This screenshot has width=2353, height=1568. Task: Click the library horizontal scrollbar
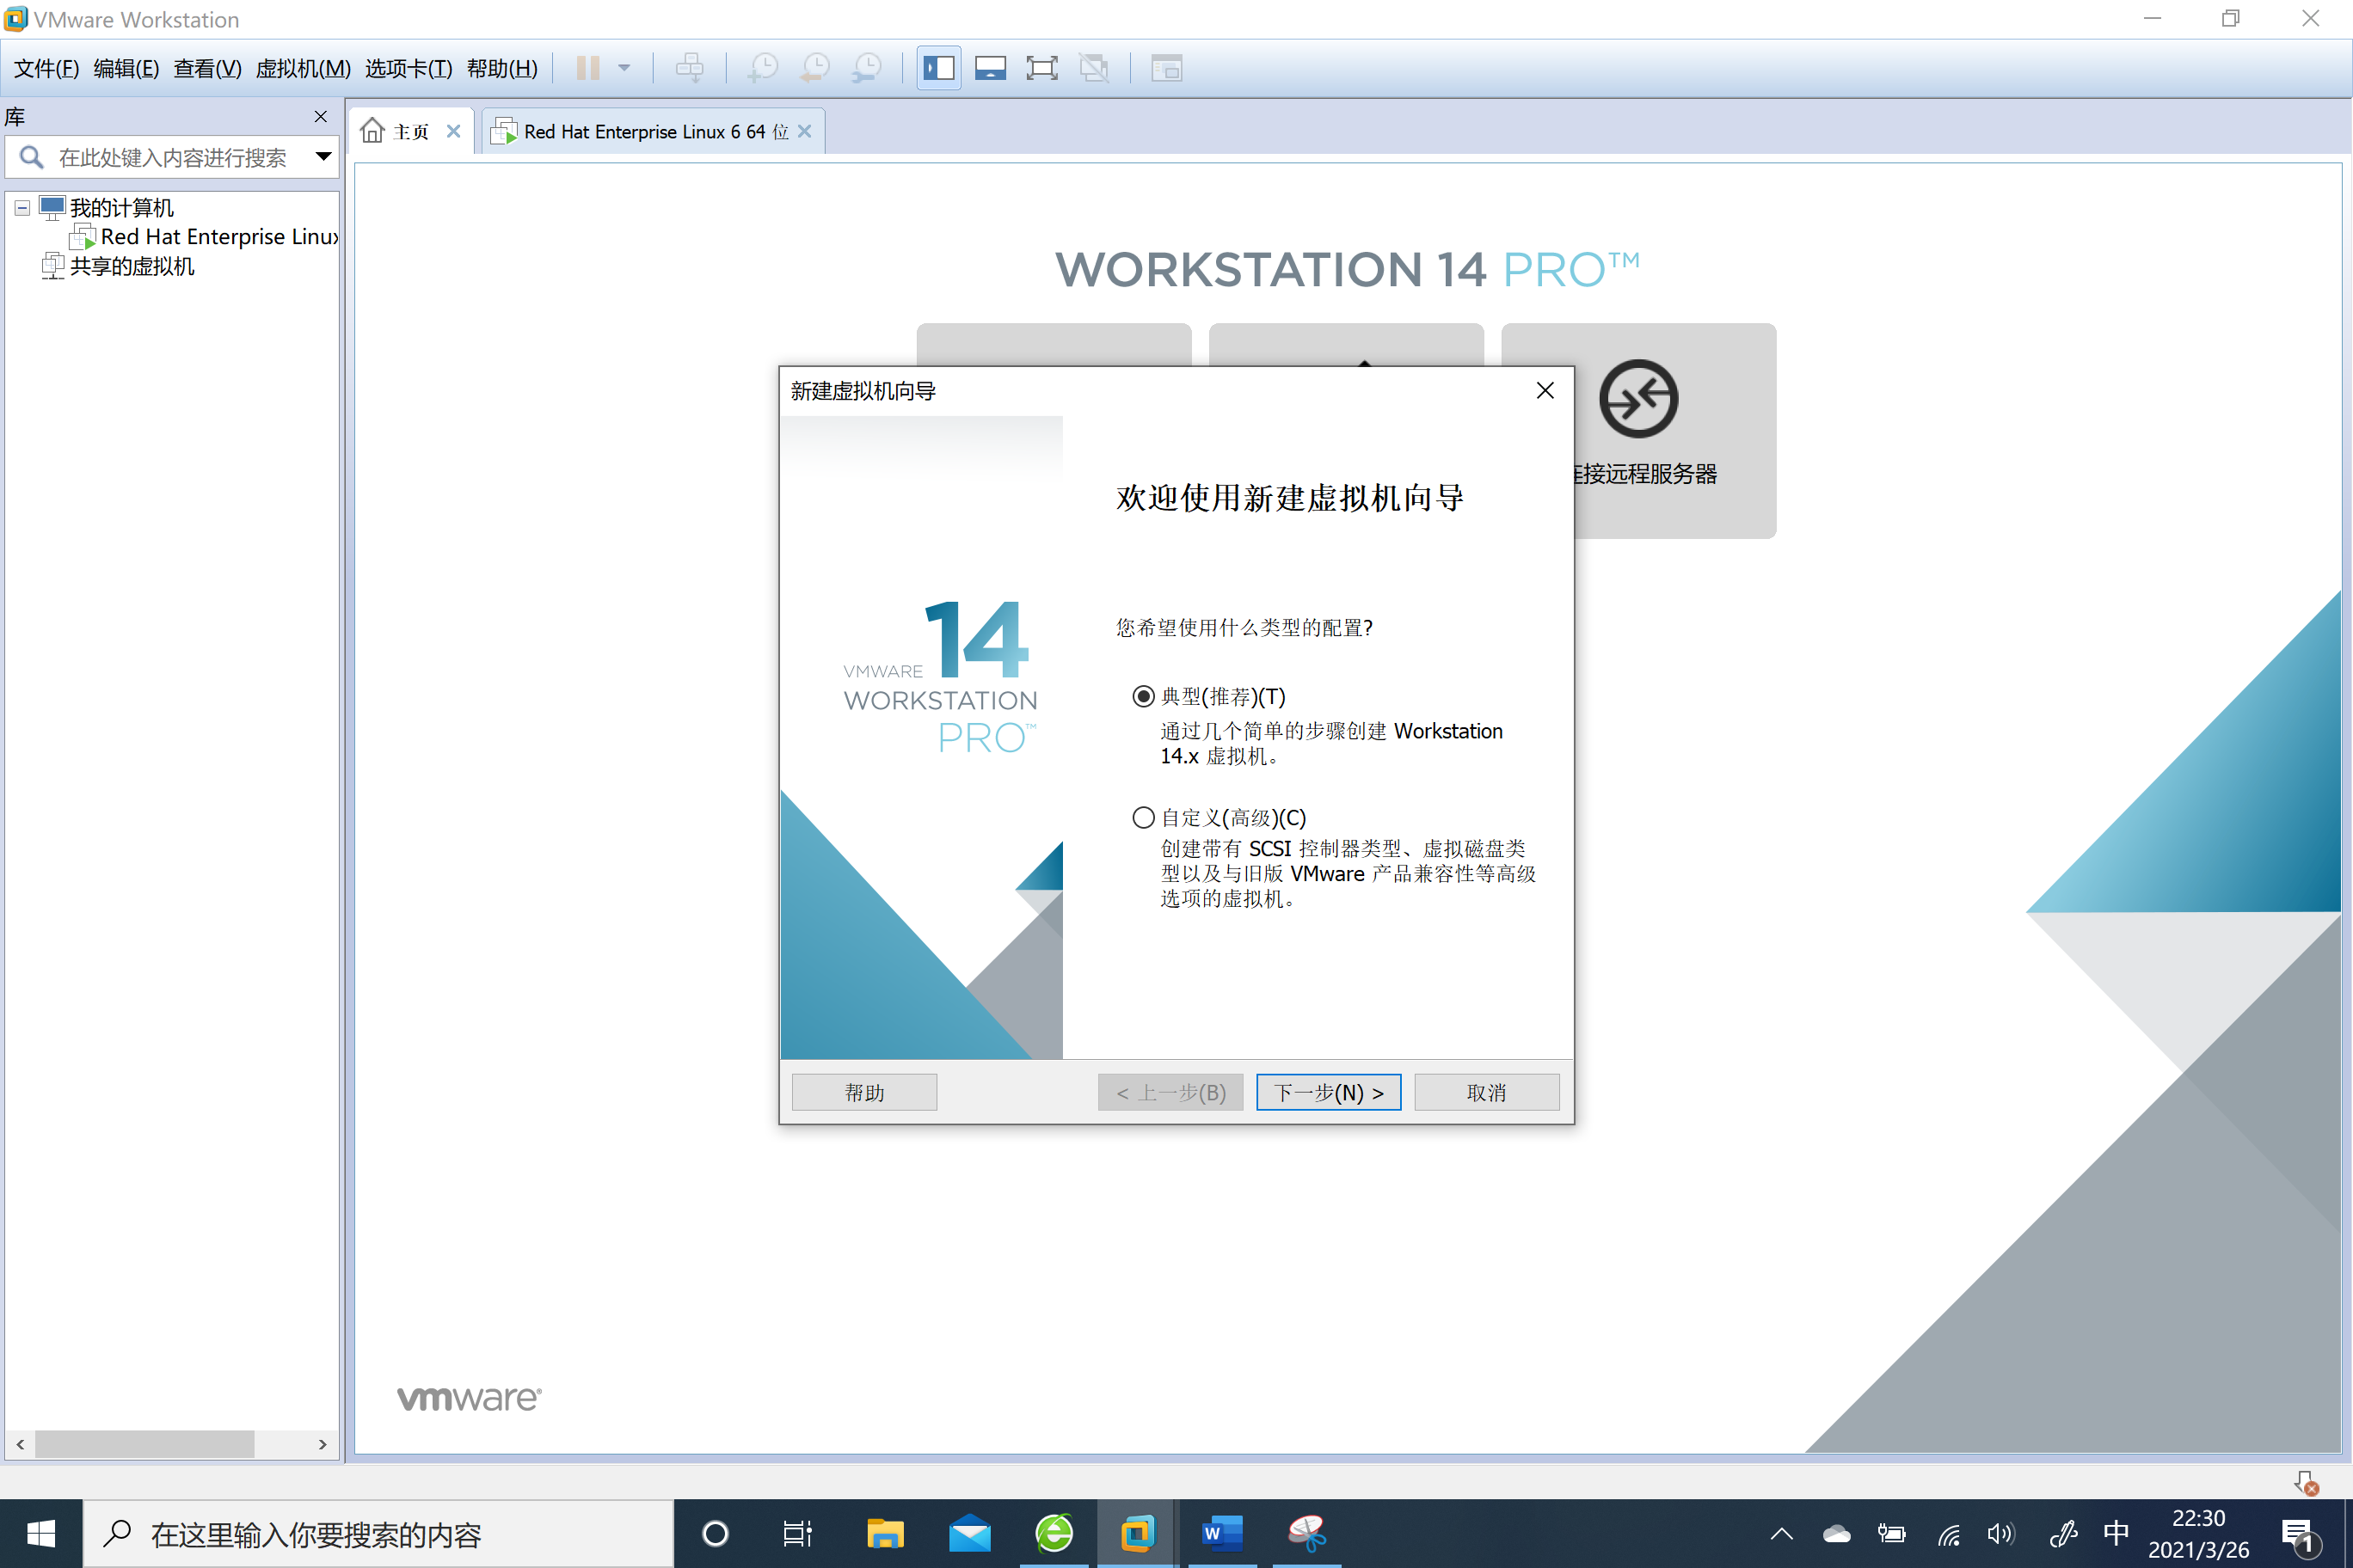[x=144, y=1444]
